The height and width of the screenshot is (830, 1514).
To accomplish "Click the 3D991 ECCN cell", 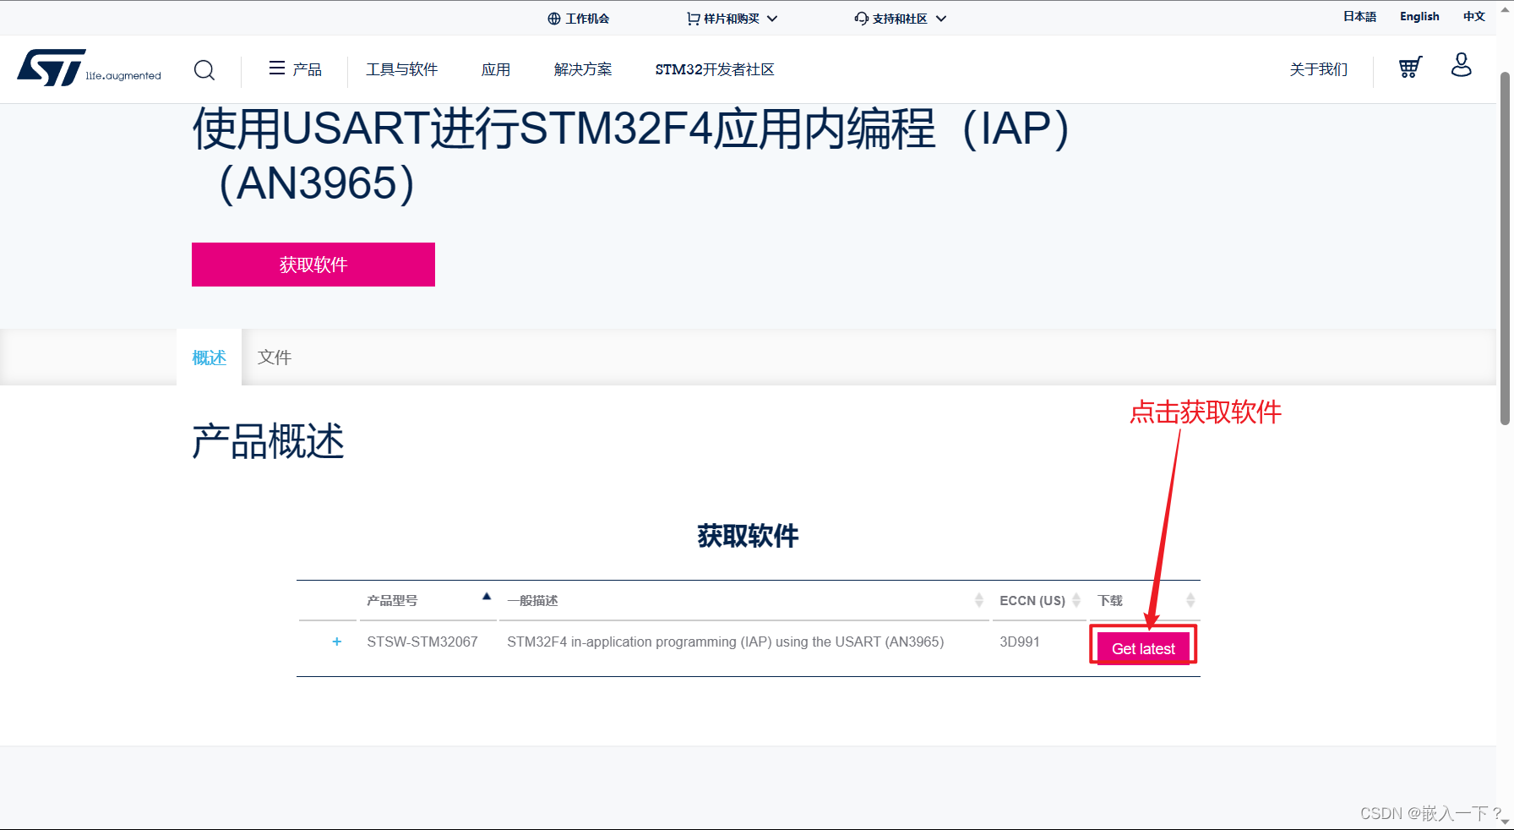I will [1020, 642].
